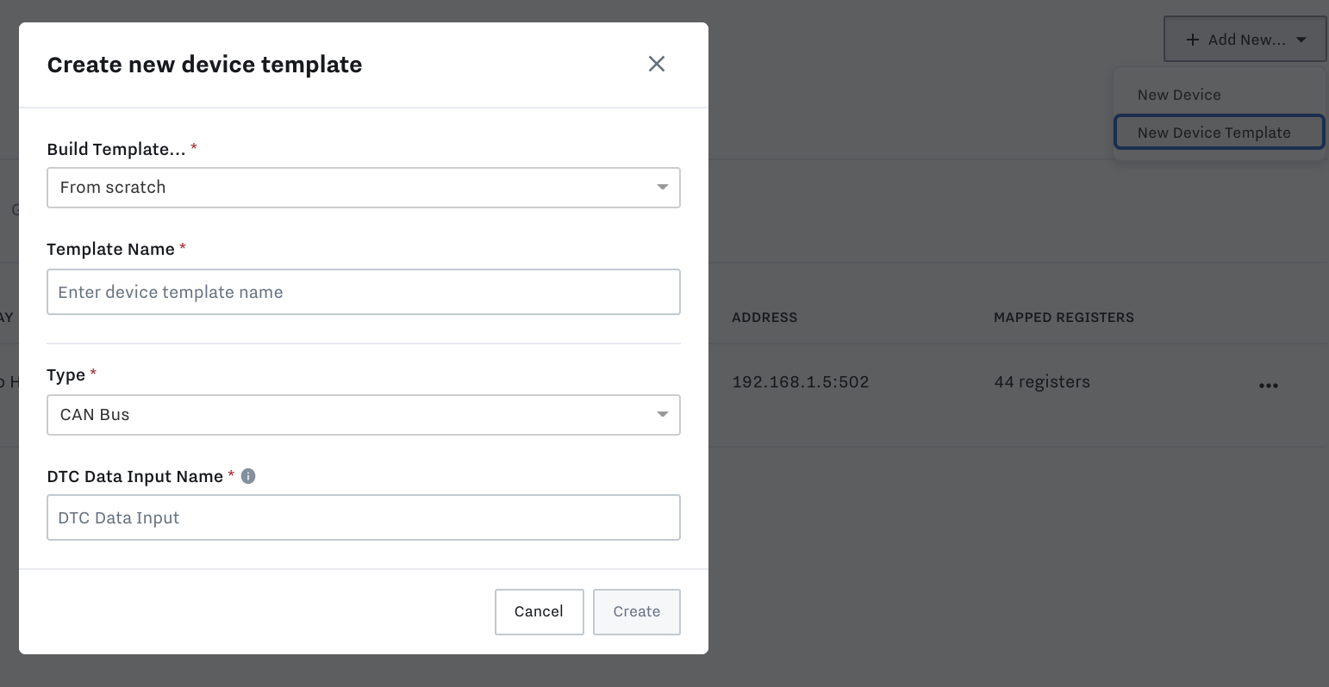
Task: Select New Device Template menu option
Action: 1220,133
